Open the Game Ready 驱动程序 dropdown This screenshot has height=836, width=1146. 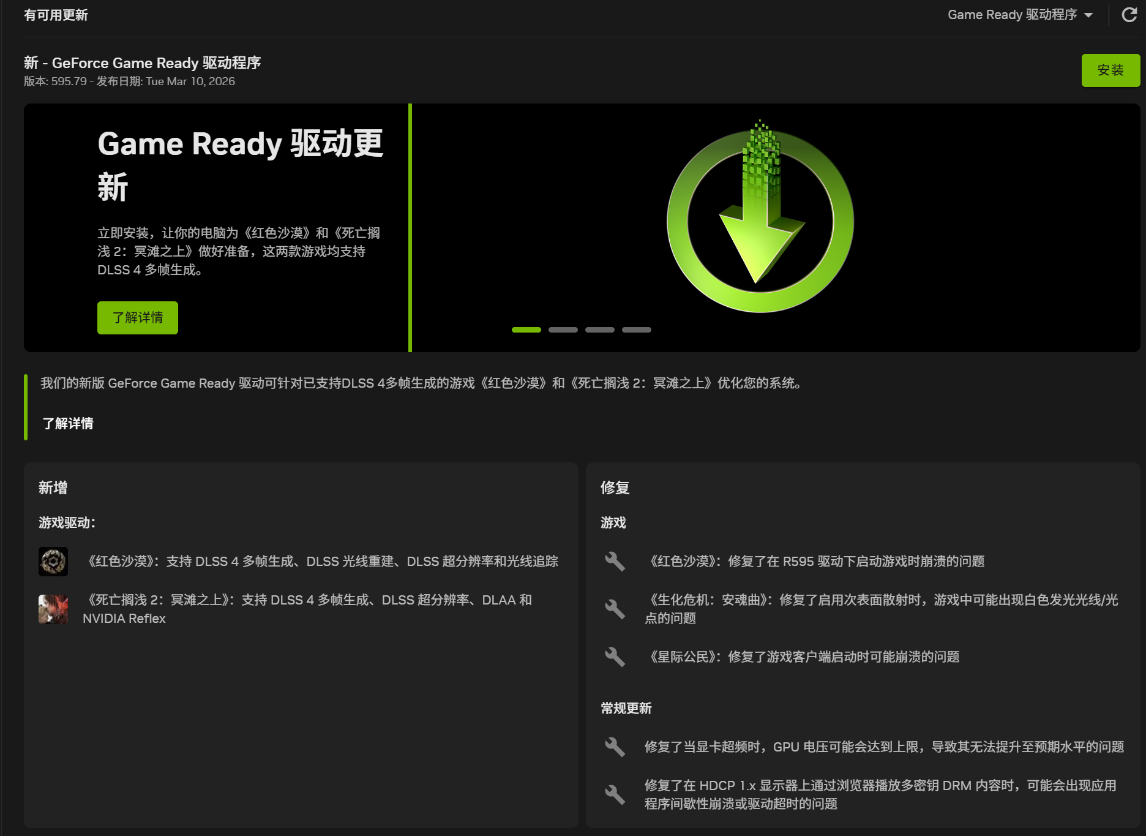tap(1020, 15)
